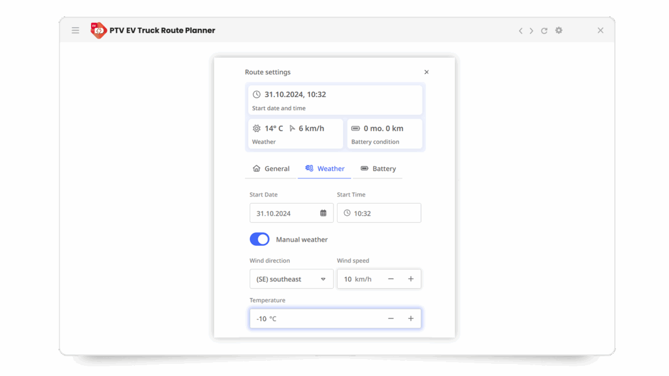
Task: Close the Route settings dialog
Action: pyautogui.click(x=427, y=72)
